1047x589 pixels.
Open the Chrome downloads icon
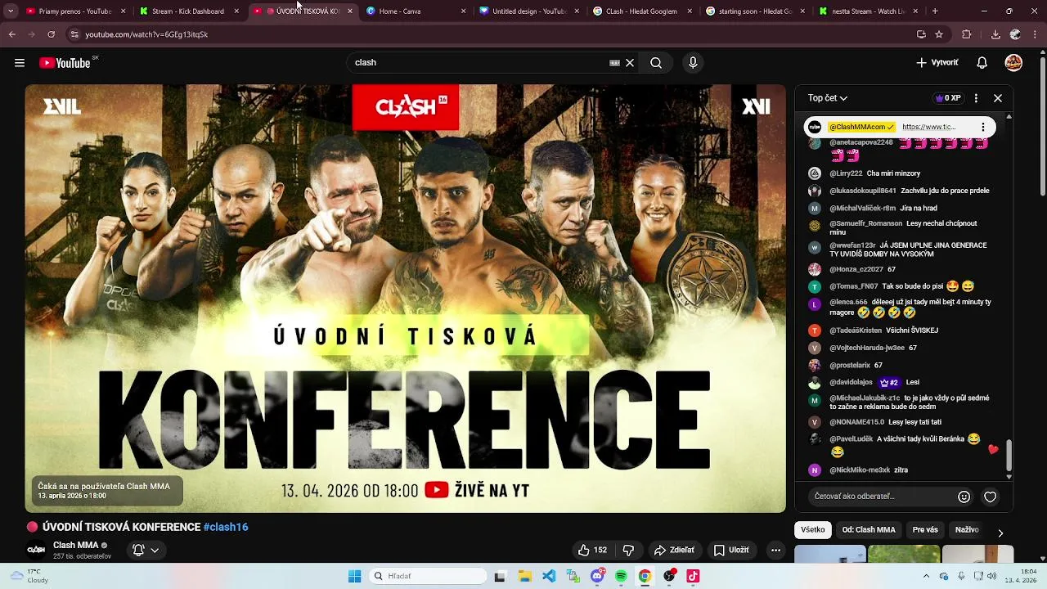tap(995, 34)
